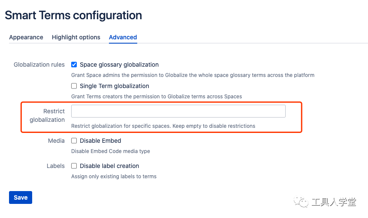
Task: Click the 工具人学堂 watermark text
Action: pos(334,202)
